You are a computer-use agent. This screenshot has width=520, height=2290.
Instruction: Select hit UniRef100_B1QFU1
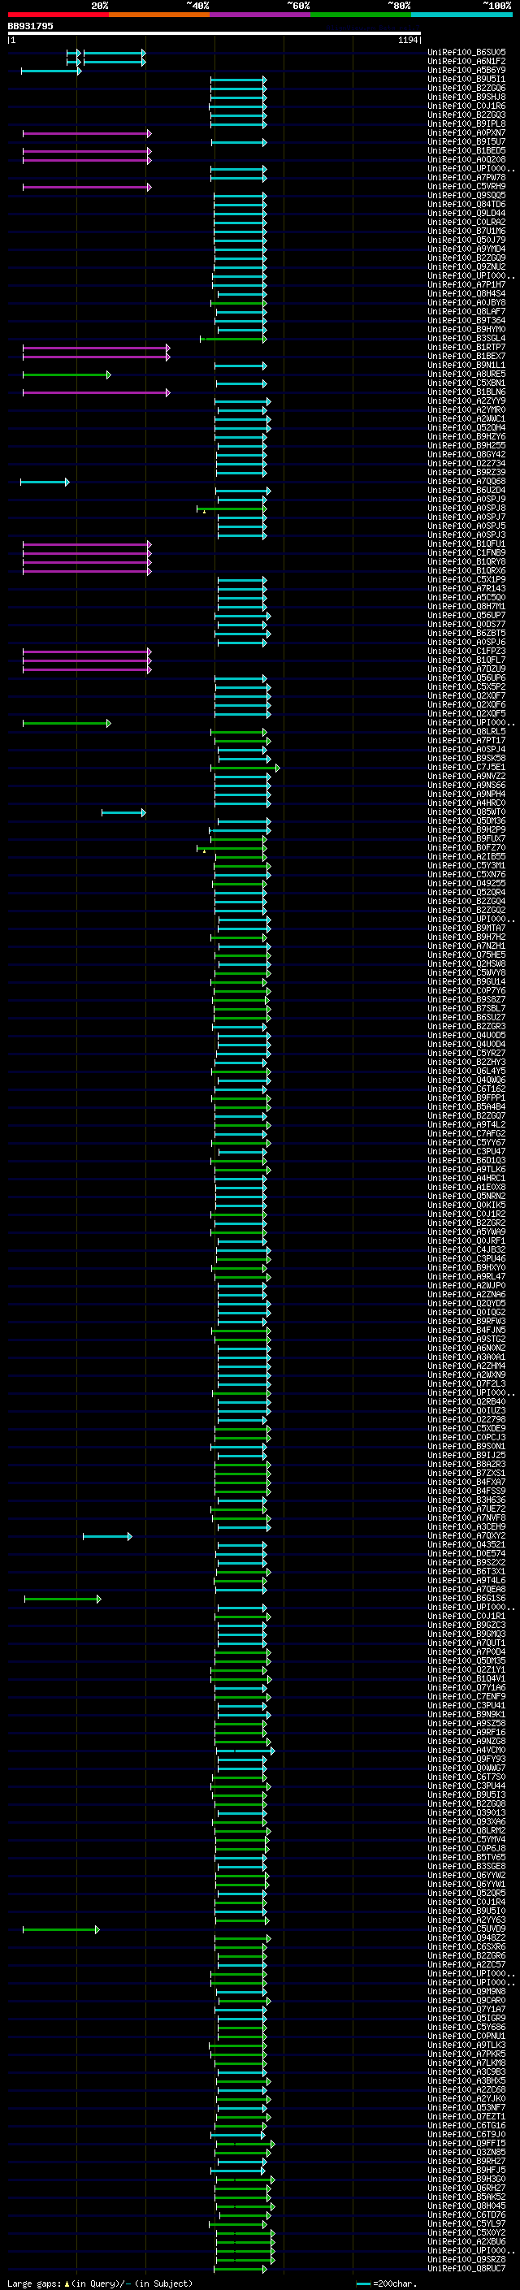(466, 544)
